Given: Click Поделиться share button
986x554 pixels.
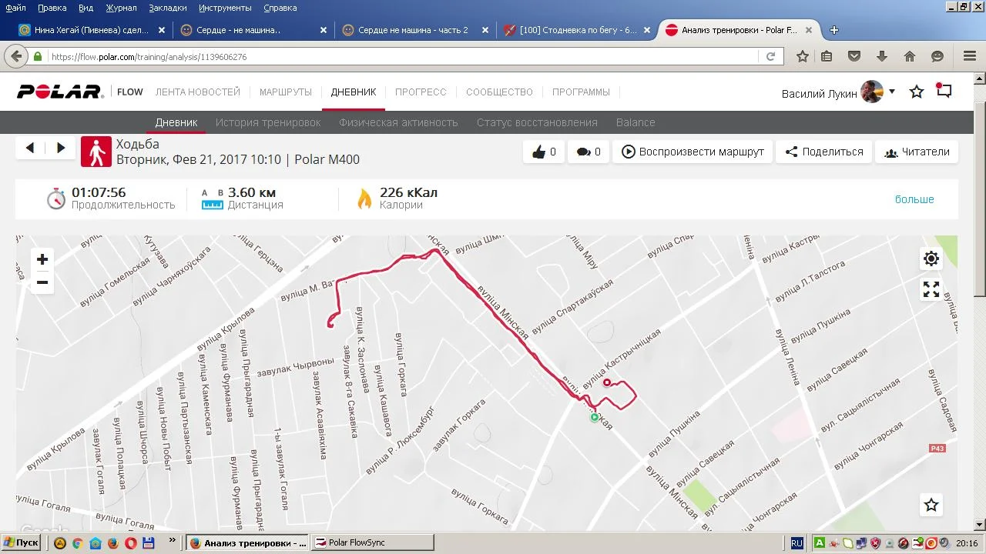Looking at the screenshot, I should pos(824,152).
